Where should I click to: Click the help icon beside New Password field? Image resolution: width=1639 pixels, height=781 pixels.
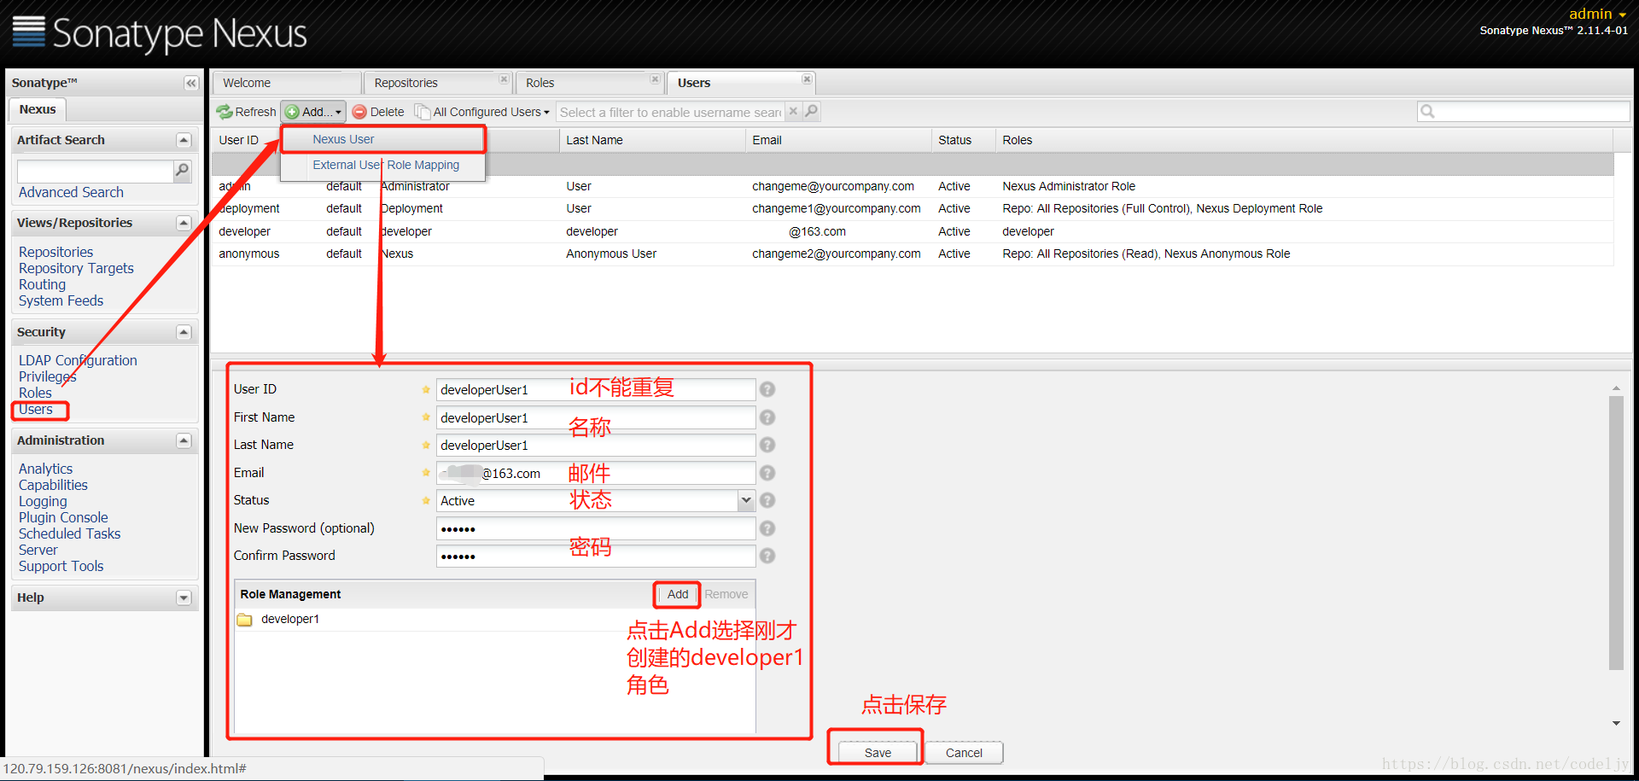point(767,528)
